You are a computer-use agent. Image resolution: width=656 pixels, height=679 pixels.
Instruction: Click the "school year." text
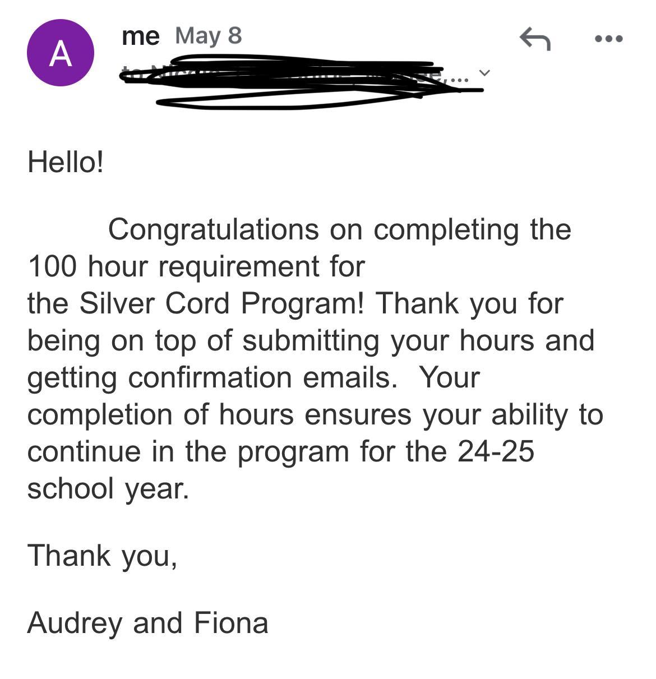coord(108,488)
